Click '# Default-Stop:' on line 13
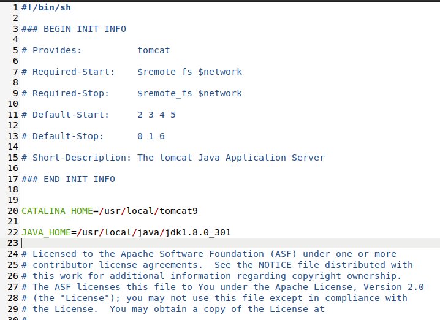The width and height of the screenshot is (440, 320). point(63,136)
